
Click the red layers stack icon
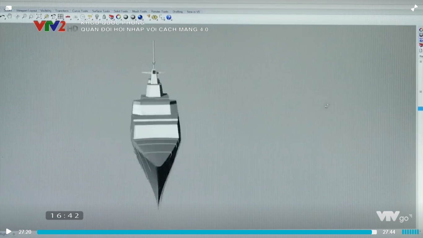click(111, 17)
